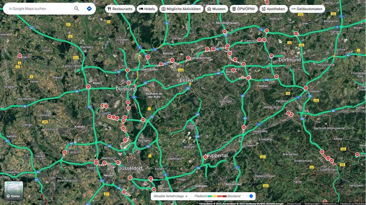
Task: Click the closure icon beside Wuppertal label
Action: point(205,157)
